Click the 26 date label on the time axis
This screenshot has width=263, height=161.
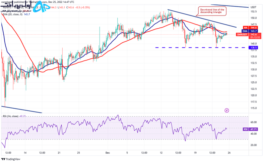pyautogui.click(x=229, y=153)
